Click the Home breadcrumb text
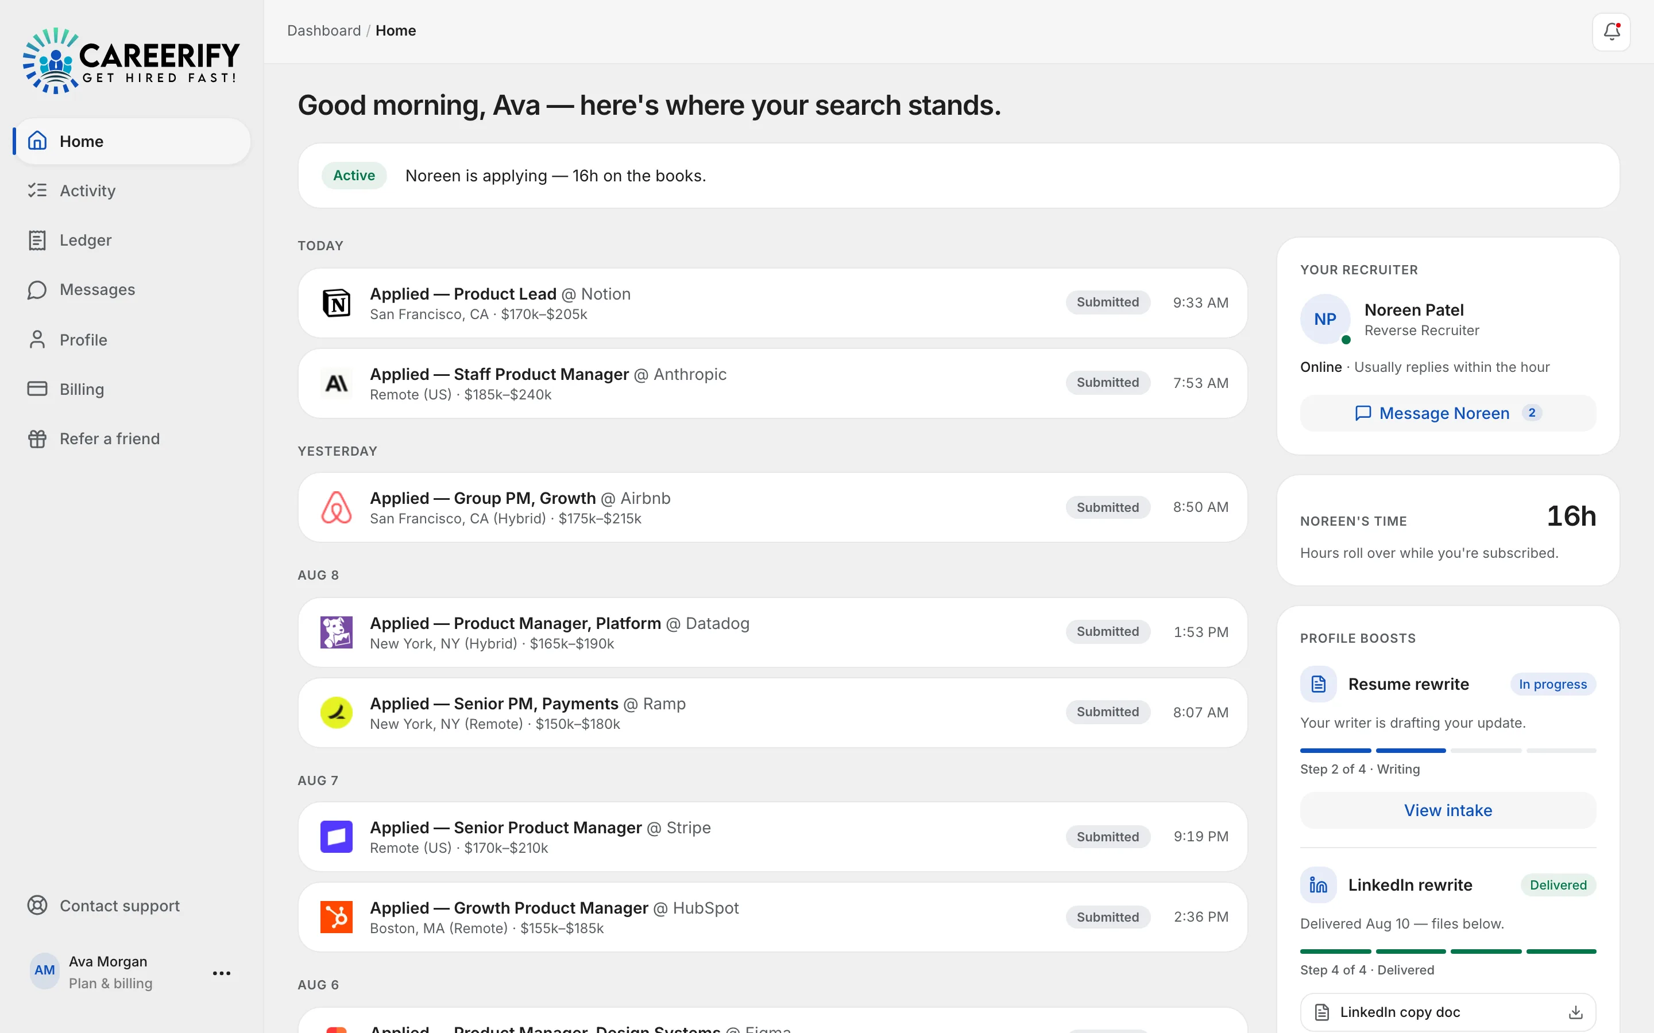This screenshot has width=1654, height=1033. coord(396,31)
